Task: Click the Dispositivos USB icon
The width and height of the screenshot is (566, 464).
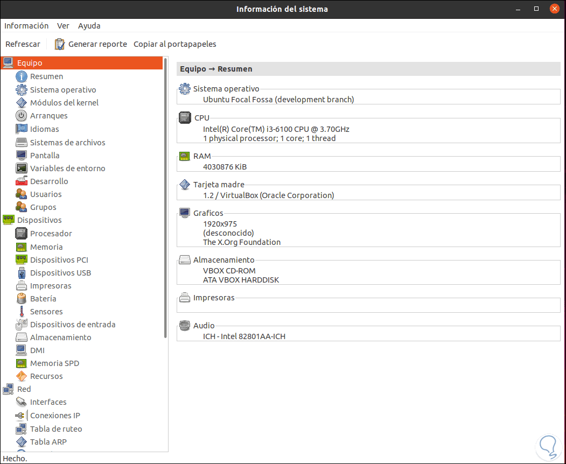Action: [22, 273]
